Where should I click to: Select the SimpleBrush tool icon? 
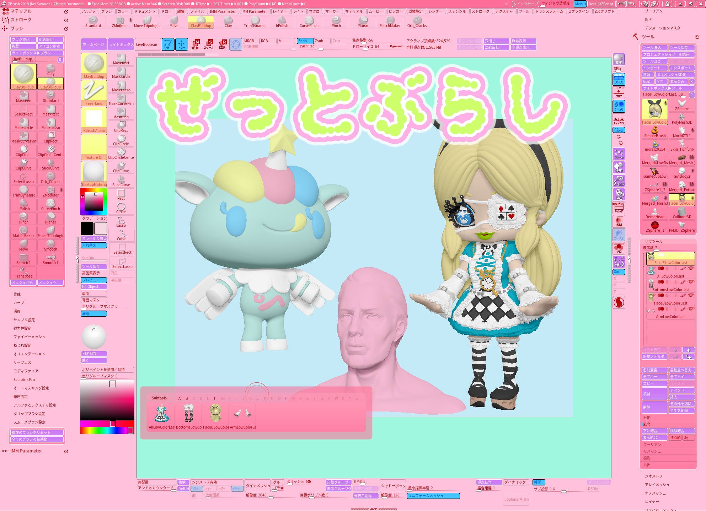[x=655, y=132]
